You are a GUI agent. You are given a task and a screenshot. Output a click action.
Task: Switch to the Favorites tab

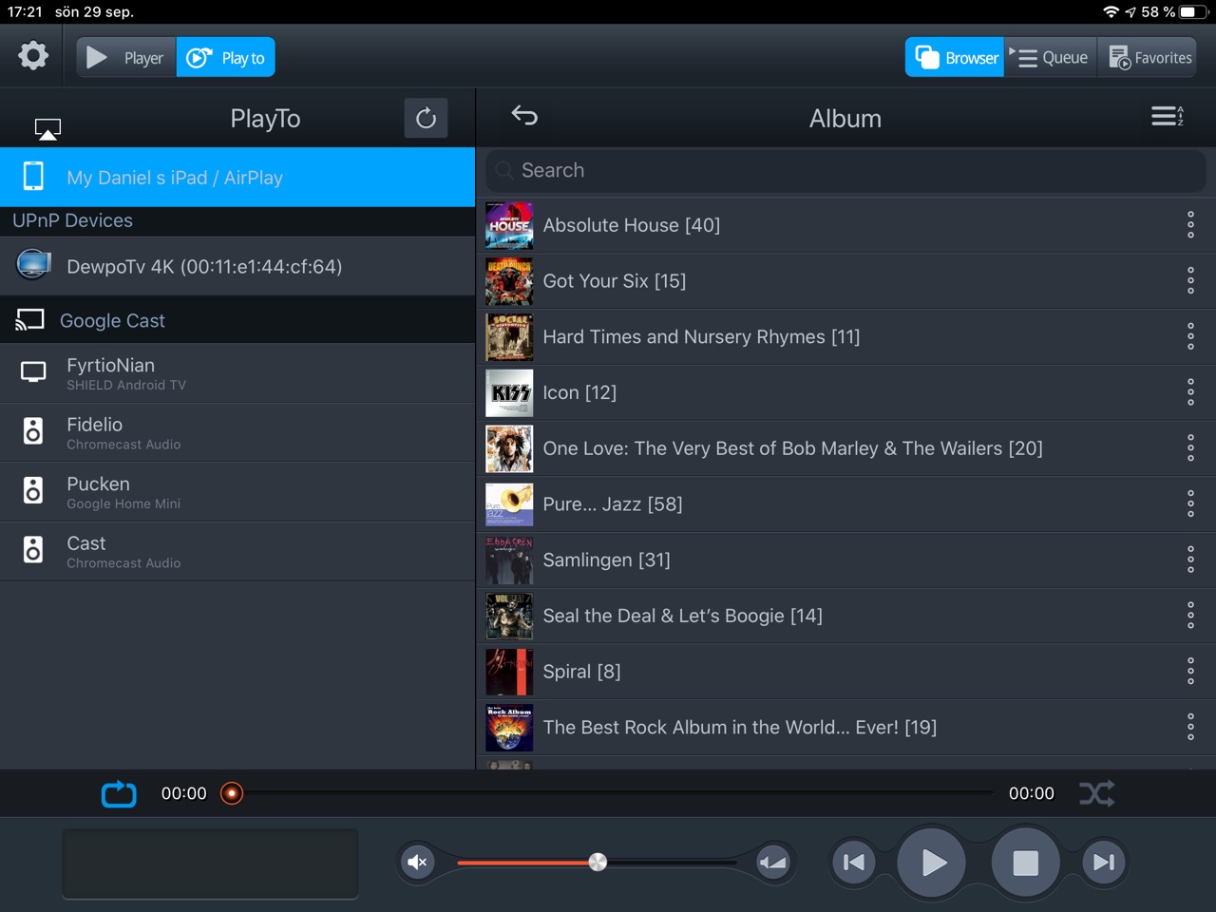coord(1150,58)
